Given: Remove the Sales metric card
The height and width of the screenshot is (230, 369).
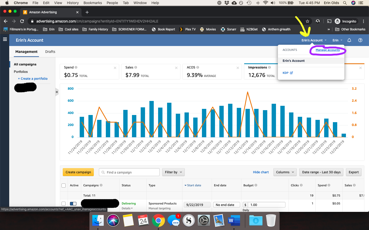Looking at the screenshot, I should (176, 68).
